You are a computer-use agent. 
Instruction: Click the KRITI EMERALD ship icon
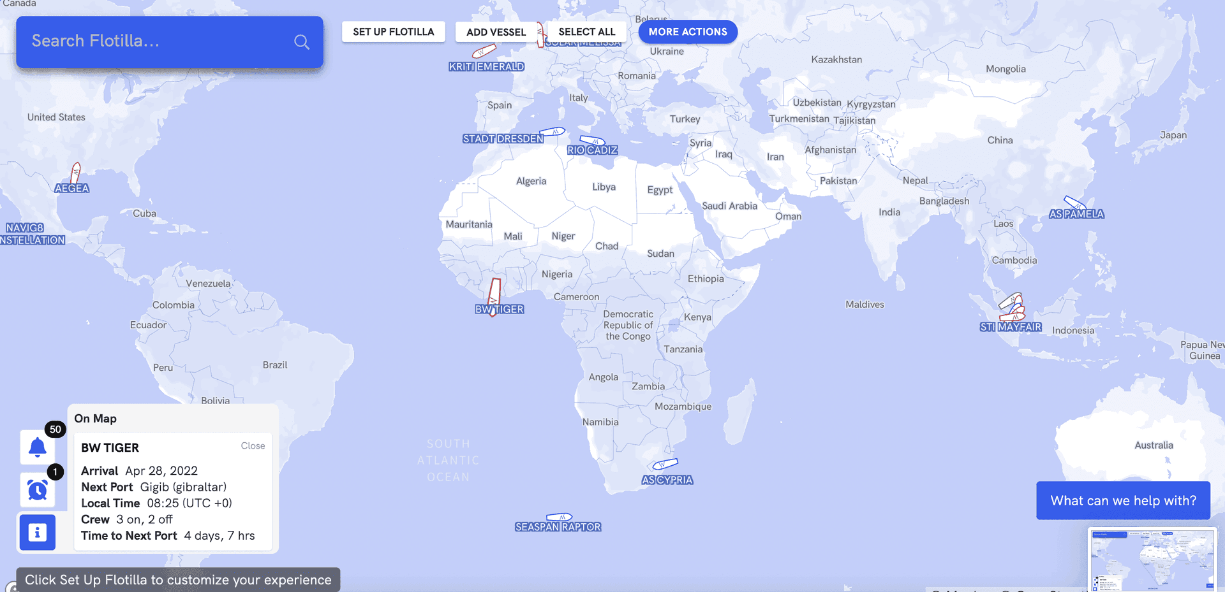(x=484, y=52)
